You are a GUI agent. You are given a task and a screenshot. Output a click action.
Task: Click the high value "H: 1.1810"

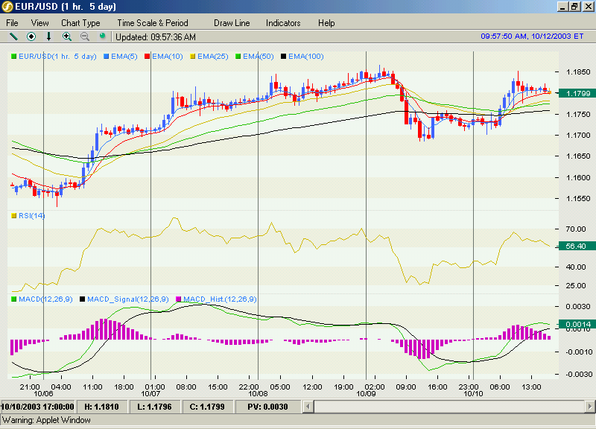point(101,407)
